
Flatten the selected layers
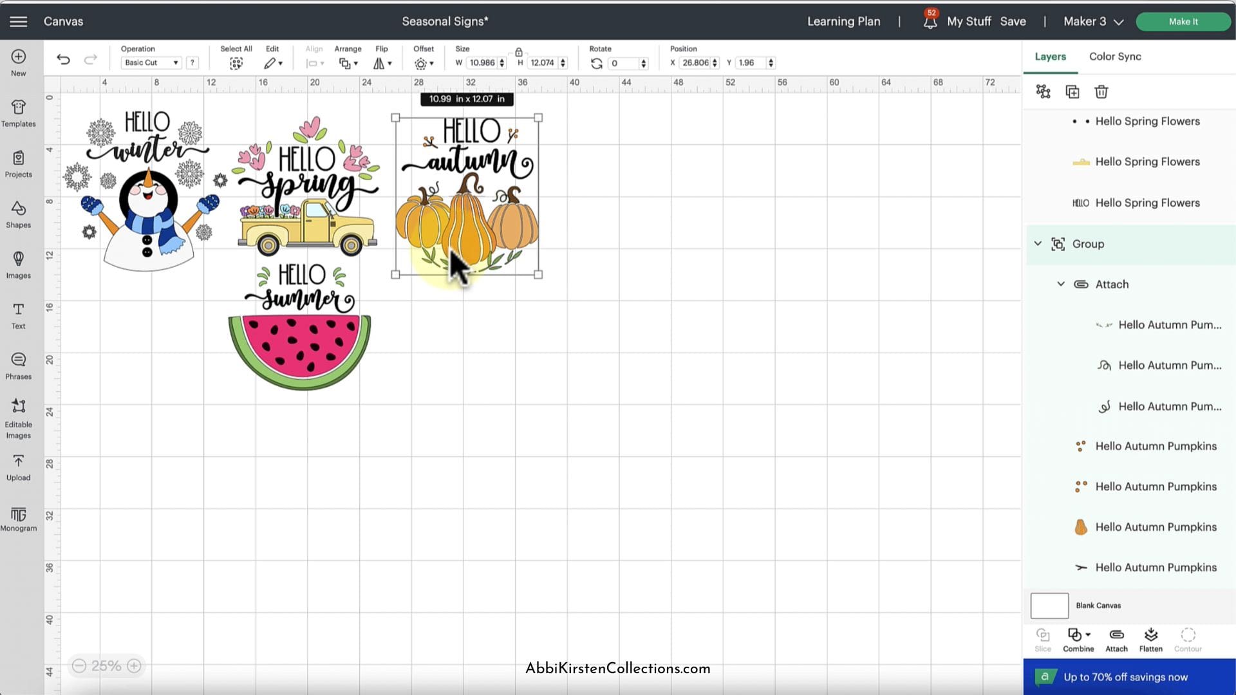click(1150, 640)
